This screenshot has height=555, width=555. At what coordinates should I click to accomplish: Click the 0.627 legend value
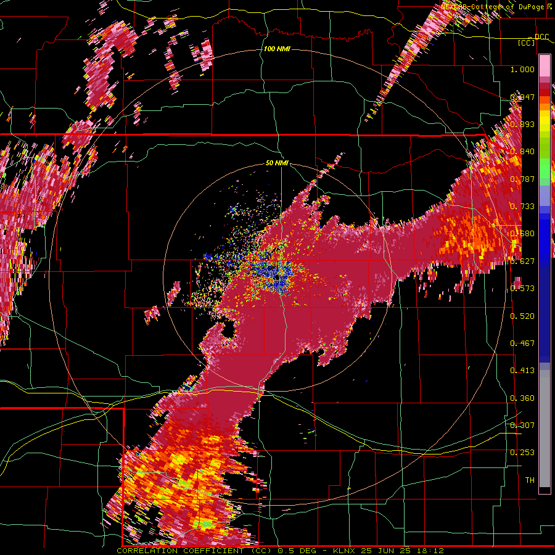pos(522,261)
